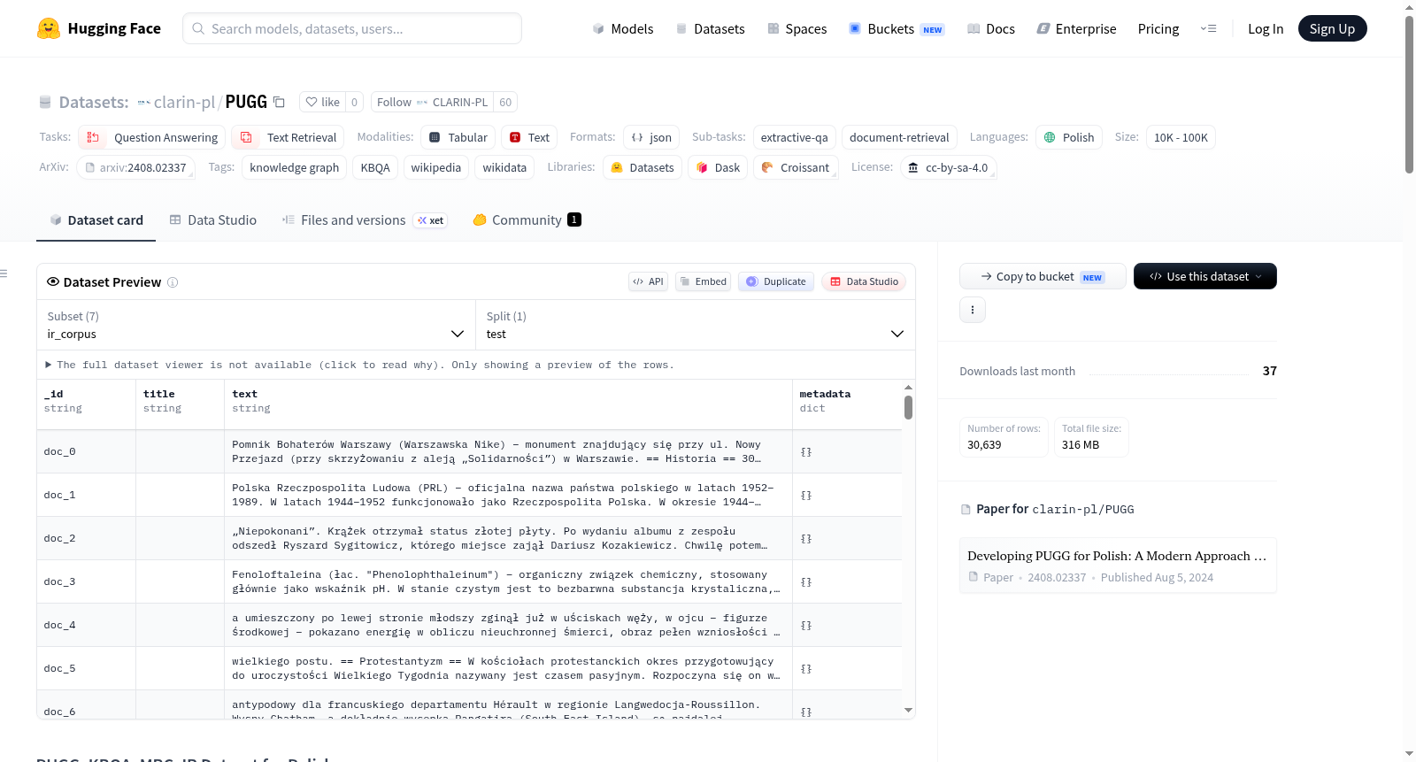Click the wikipedia tag

point(436,167)
